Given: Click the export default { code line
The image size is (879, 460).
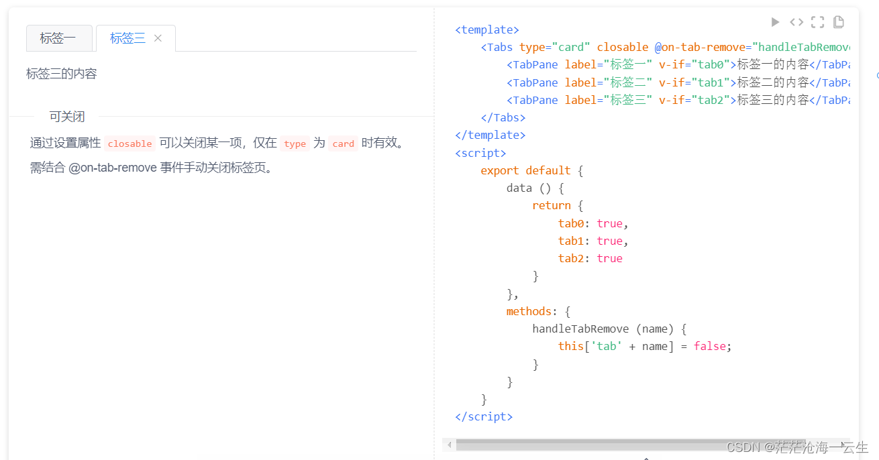Looking at the screenshot, I should pyautogui.click(x=532, y=170).
